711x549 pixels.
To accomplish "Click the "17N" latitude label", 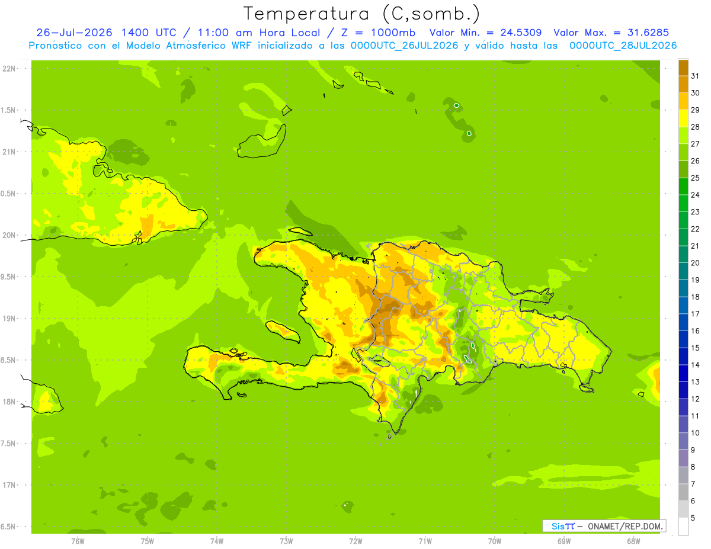I will point(9,486).
